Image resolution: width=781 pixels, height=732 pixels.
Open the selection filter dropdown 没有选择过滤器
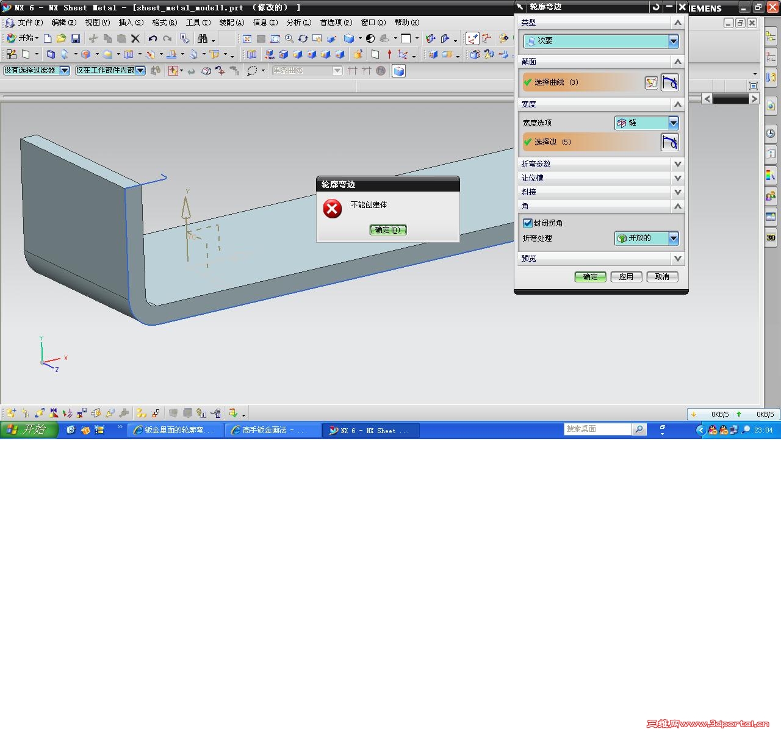tap(37, 71)
